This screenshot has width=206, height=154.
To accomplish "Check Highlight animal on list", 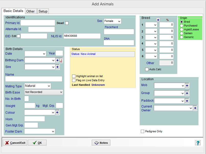I will 74,76.
